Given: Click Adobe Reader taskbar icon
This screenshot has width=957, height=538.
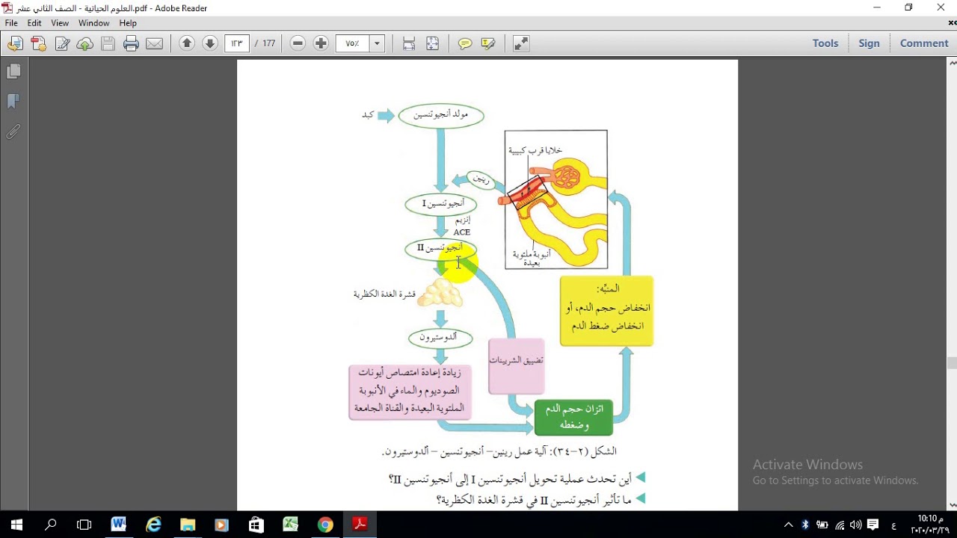Looking at the screenshot, I should [x=360, y=525].
